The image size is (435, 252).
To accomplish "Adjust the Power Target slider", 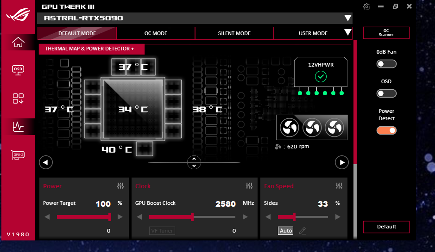I will point(84,217).
